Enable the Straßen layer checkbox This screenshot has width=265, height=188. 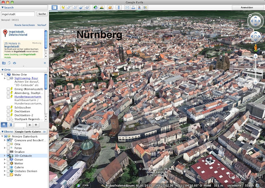point(8,152)
